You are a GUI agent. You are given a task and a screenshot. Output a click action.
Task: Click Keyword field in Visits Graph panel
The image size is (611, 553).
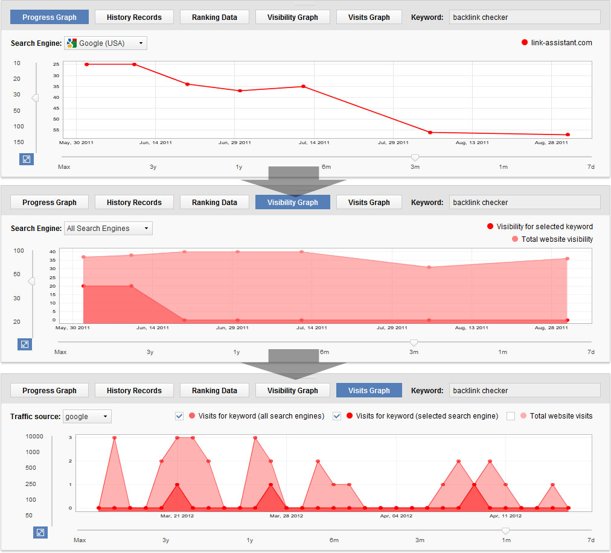click(x=525, y=390)
